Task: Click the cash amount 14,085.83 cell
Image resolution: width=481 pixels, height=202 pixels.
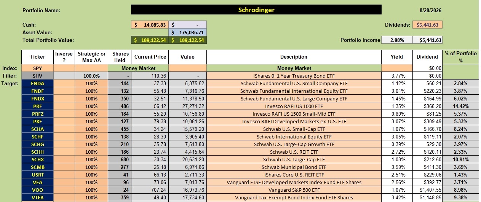Action: pyautogui.click(x=149, y=25)
